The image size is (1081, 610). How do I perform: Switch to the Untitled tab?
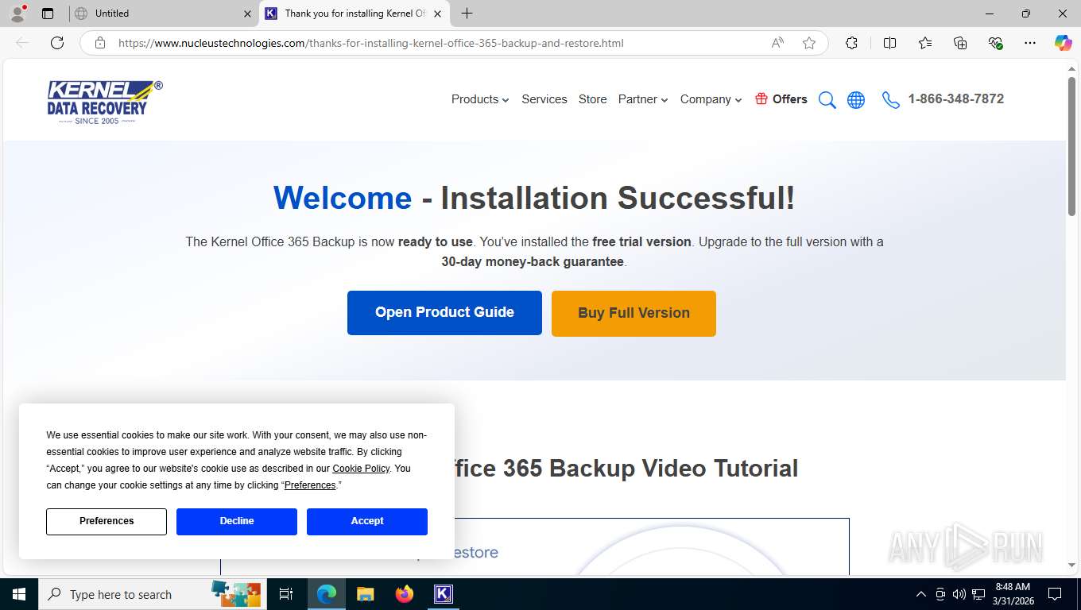click(163, 14)
